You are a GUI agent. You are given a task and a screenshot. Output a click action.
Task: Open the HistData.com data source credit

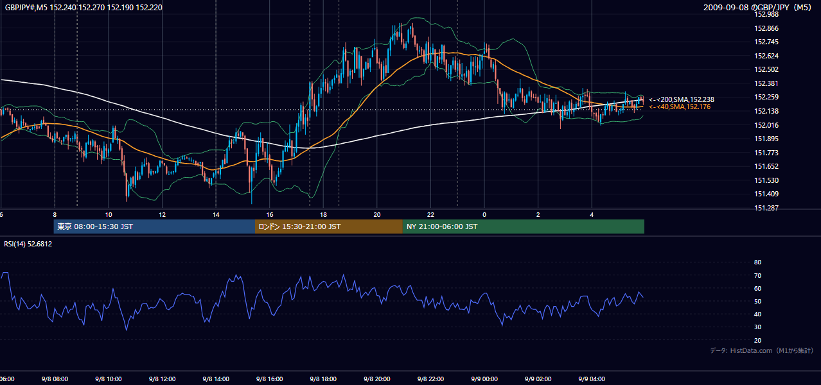point(762,350)
